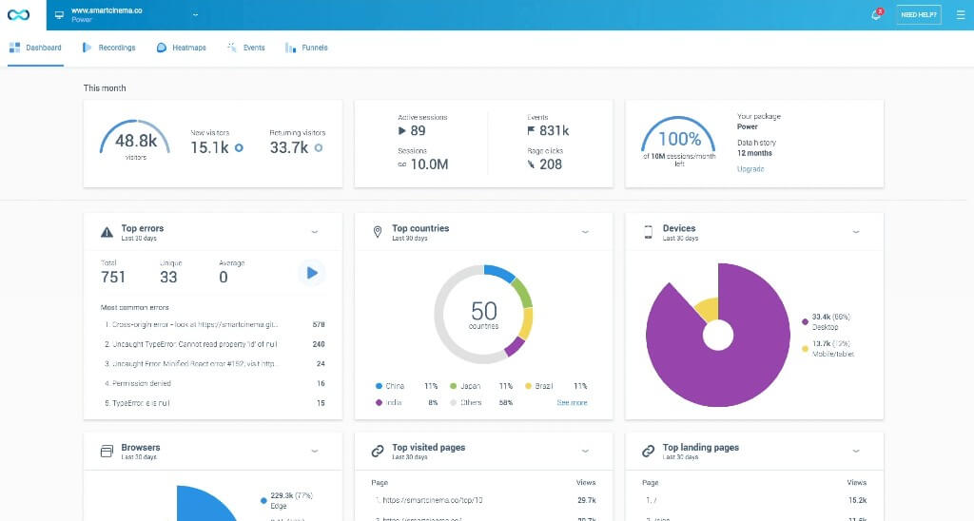The height and width of the screenshot is (521, 974).
Task: Click the See more link in Top countries
Action: coord(572,403)
